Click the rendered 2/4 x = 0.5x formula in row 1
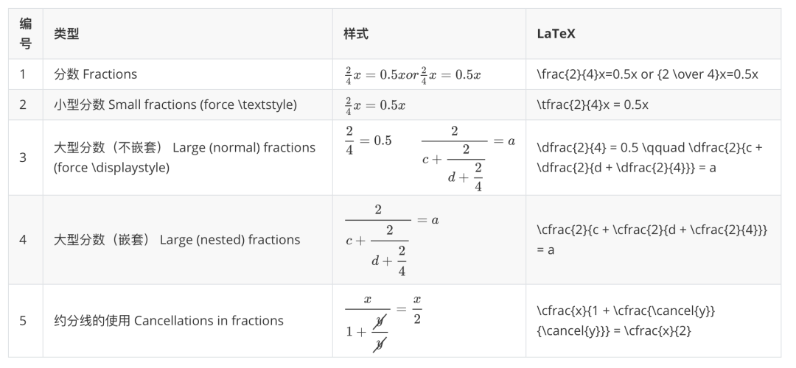 click(x=413, y=74)
